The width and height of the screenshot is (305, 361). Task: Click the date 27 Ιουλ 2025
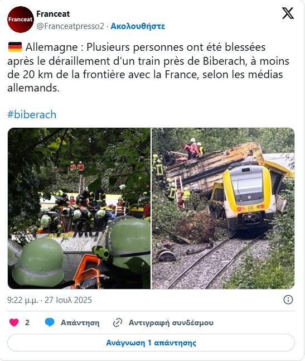tap(68, 300)
